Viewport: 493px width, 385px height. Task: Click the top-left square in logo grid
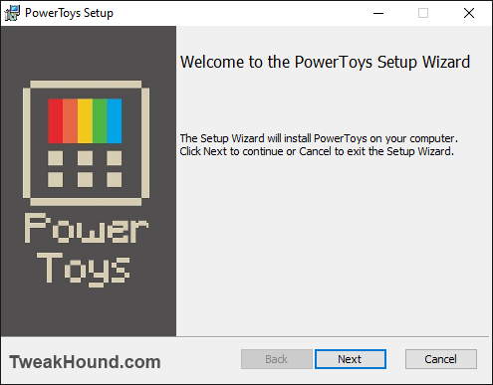[x=55, y=158]
